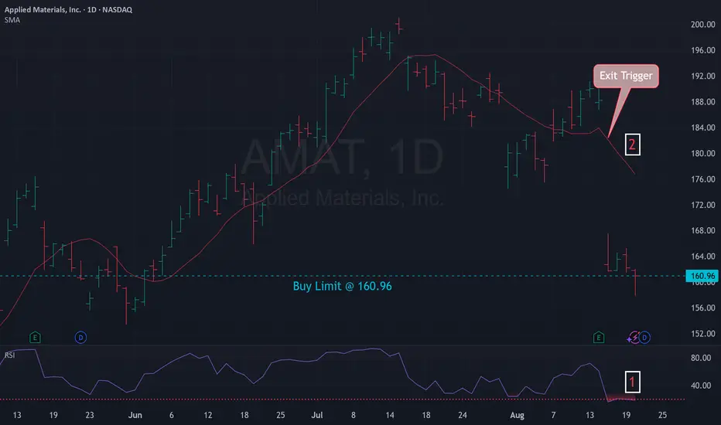Click the 8 date label after Jul
This screenshot has height=425, width=721.
pyautogui.click(x=353, y=415)
